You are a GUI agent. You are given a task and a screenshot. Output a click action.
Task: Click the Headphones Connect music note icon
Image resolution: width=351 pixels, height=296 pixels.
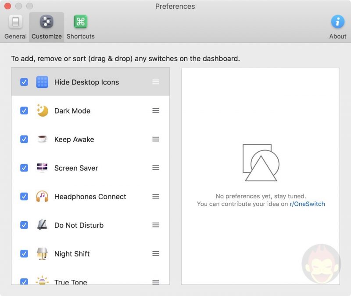[x=42, y=196]
